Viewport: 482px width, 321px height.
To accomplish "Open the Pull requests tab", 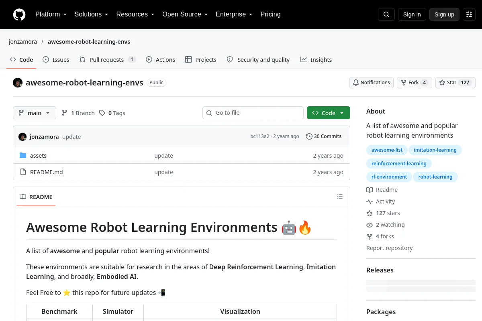I will click(x=108, y=60).
